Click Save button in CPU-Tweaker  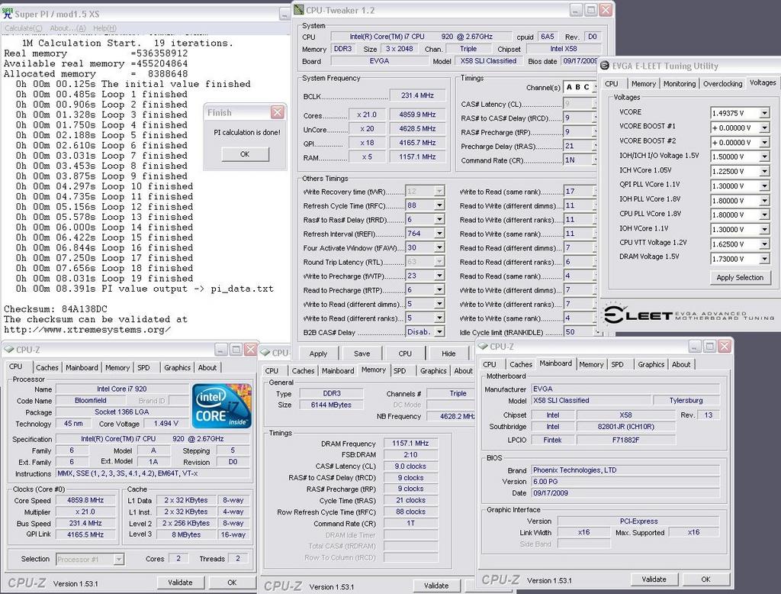362,353
